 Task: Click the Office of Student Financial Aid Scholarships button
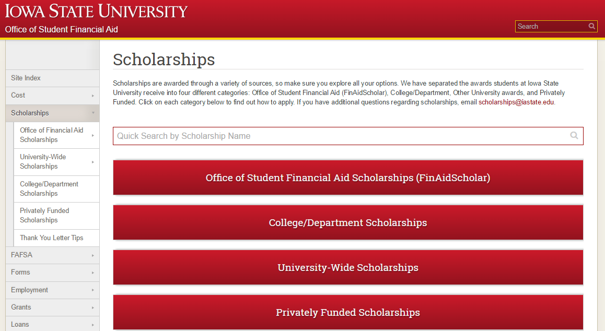click(348, 178)
